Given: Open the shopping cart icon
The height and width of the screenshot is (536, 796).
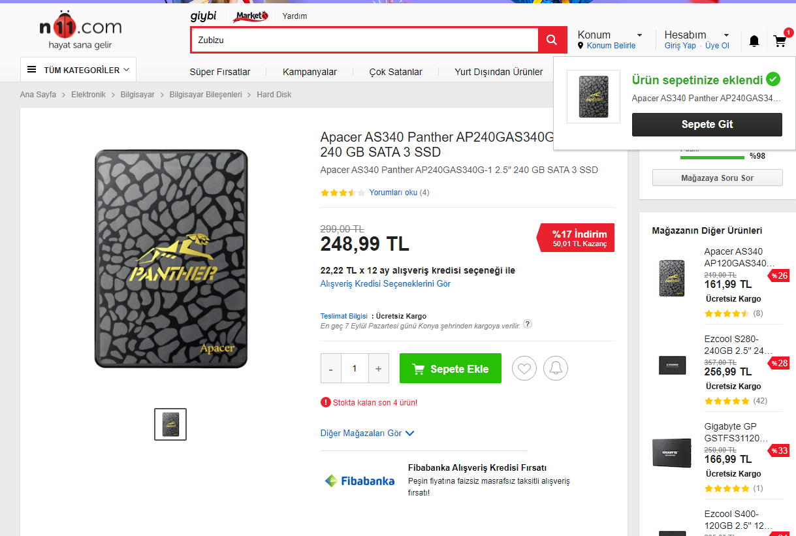Looking at the screenshot, I should point(780,41).
